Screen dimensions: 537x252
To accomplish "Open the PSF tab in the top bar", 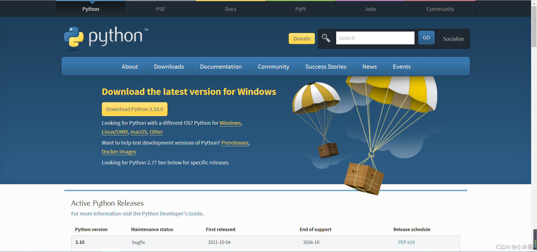I will click(x=161, y=9).
